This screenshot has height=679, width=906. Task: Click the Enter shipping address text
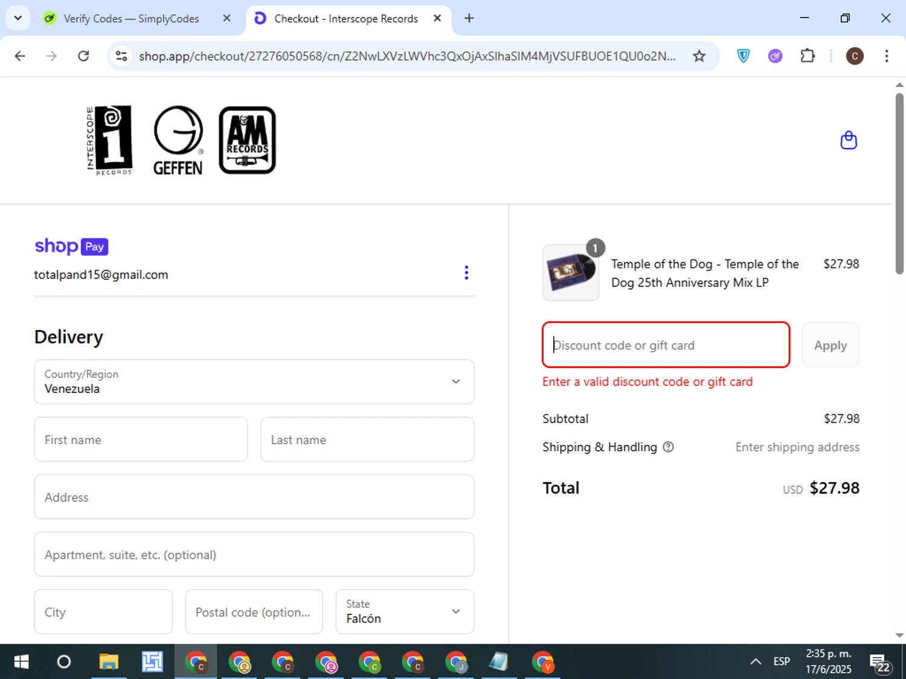click(x=797, y=447)
